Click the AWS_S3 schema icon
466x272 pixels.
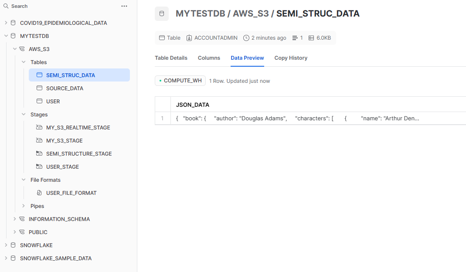pyautogui.click(x=22, y=49)
